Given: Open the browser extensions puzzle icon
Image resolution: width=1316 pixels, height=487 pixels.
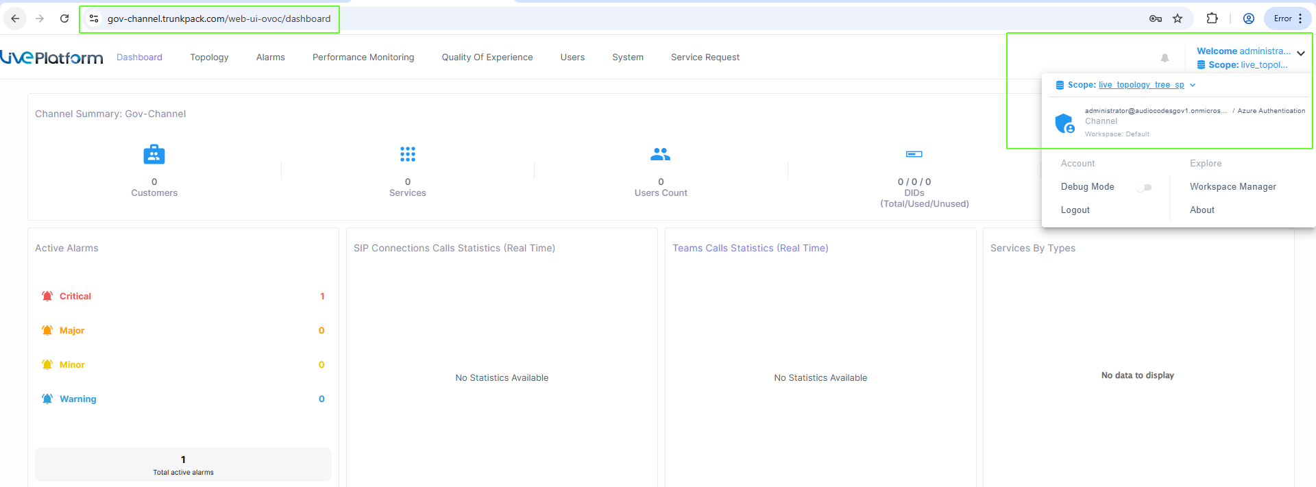Looking at the screenshot, I should 1212,18.
